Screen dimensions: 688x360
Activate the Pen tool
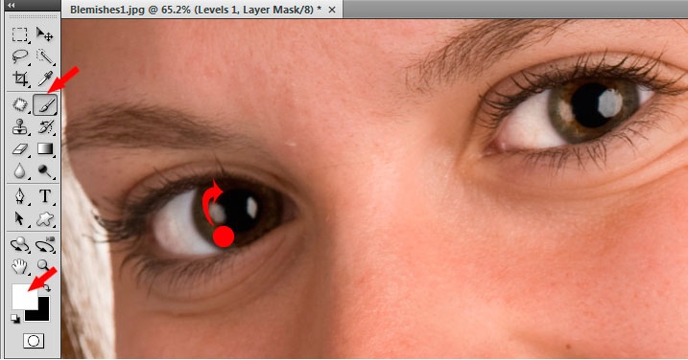pos(20,195)
